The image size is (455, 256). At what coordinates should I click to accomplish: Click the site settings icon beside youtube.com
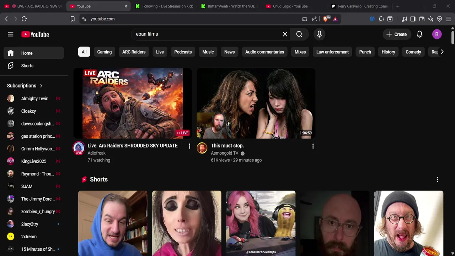pos(84,19)
